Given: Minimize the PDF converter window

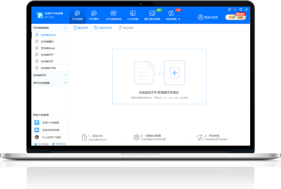Looking at the screenshot, I should 235,10.
